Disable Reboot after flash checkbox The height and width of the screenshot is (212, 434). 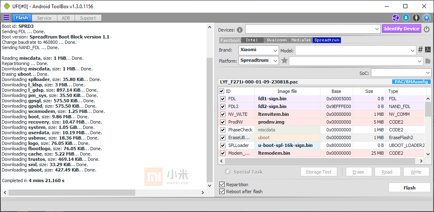tap(222, 191)
